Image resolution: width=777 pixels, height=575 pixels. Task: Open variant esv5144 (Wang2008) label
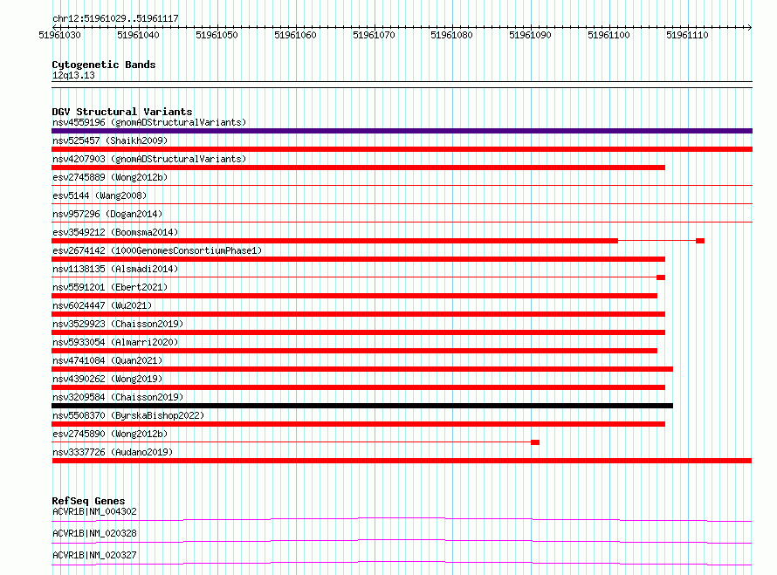100,195
